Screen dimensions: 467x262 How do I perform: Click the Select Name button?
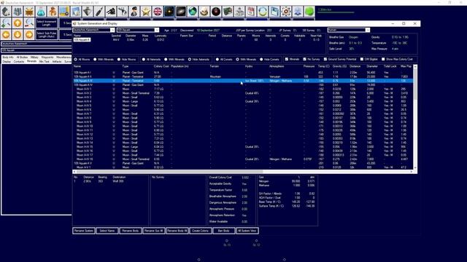tap(107, 231)
